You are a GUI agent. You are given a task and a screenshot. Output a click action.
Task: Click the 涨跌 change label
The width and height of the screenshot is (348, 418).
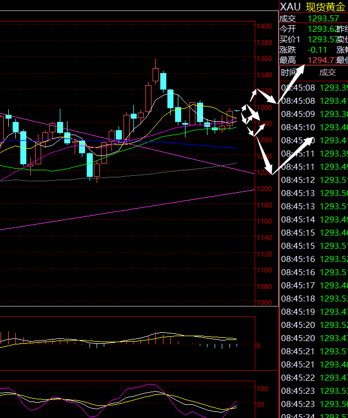pyautogui.click(x=288, y=50)
